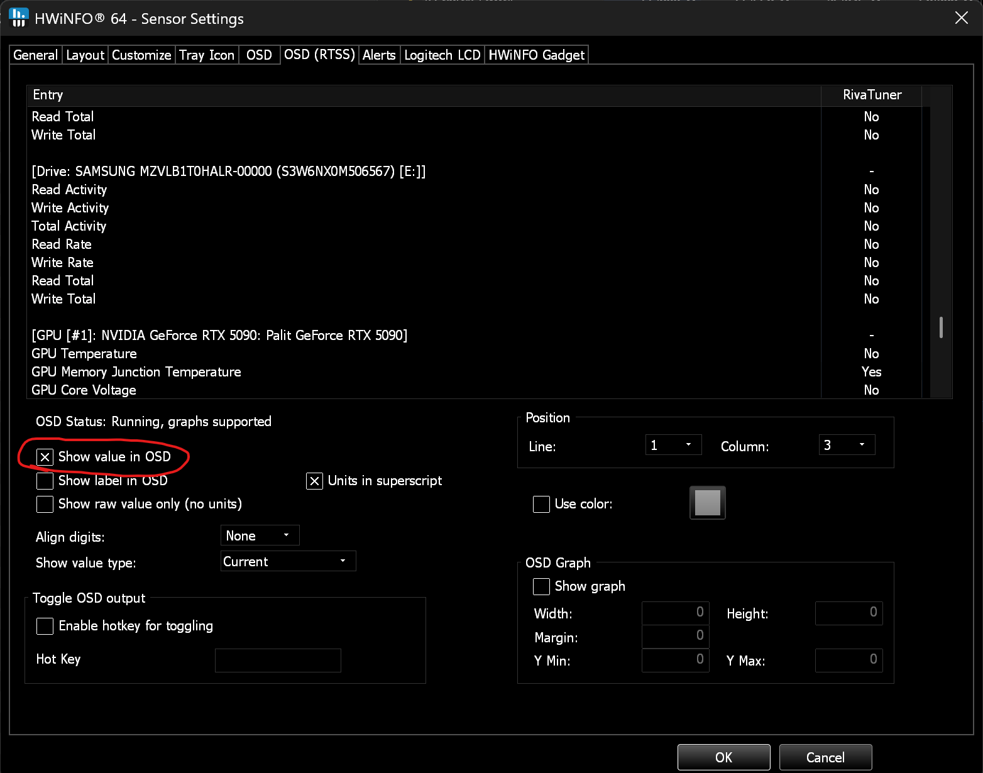Click the Entry column header
Viewport: 983px width, 773px height.
[x=424, y=95]
